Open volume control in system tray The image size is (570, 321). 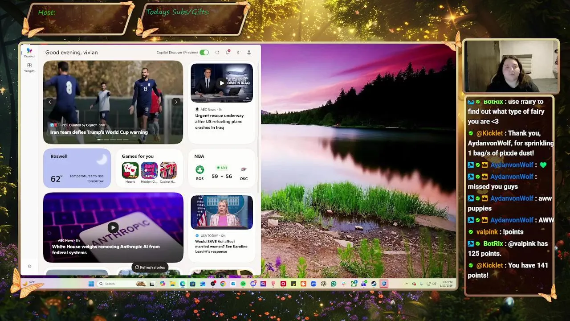coord(434,284)
